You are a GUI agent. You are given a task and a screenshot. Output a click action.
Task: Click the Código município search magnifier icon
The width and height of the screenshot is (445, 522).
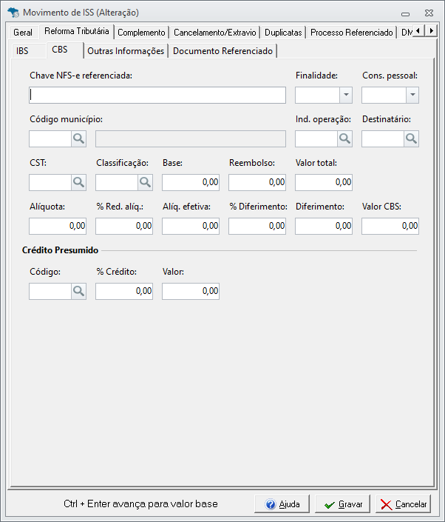click(78, 138)
